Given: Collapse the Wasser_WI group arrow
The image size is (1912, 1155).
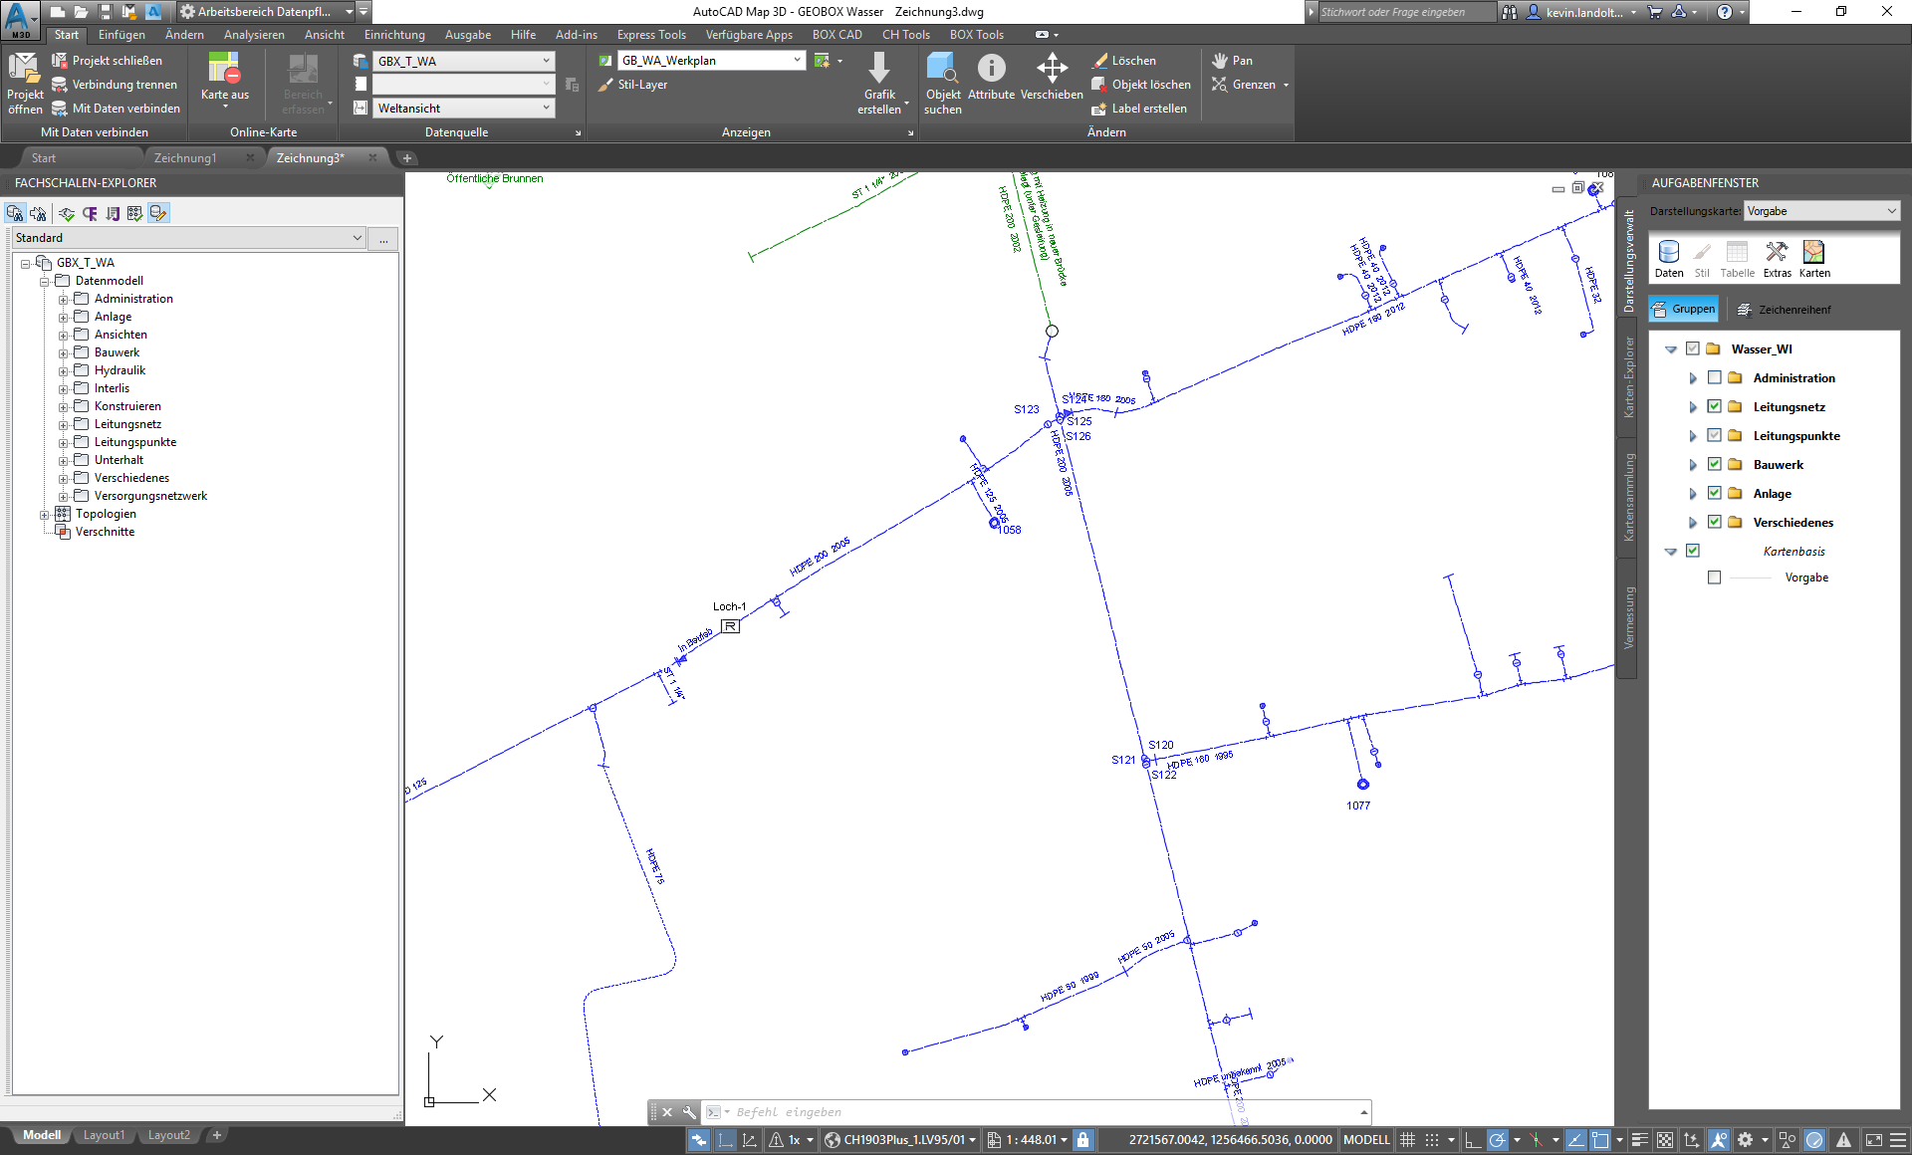Looking at the screenshot, I should click(x=1671, y=349).
